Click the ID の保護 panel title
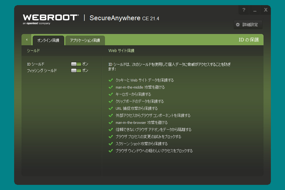 [x=248, y=40]
